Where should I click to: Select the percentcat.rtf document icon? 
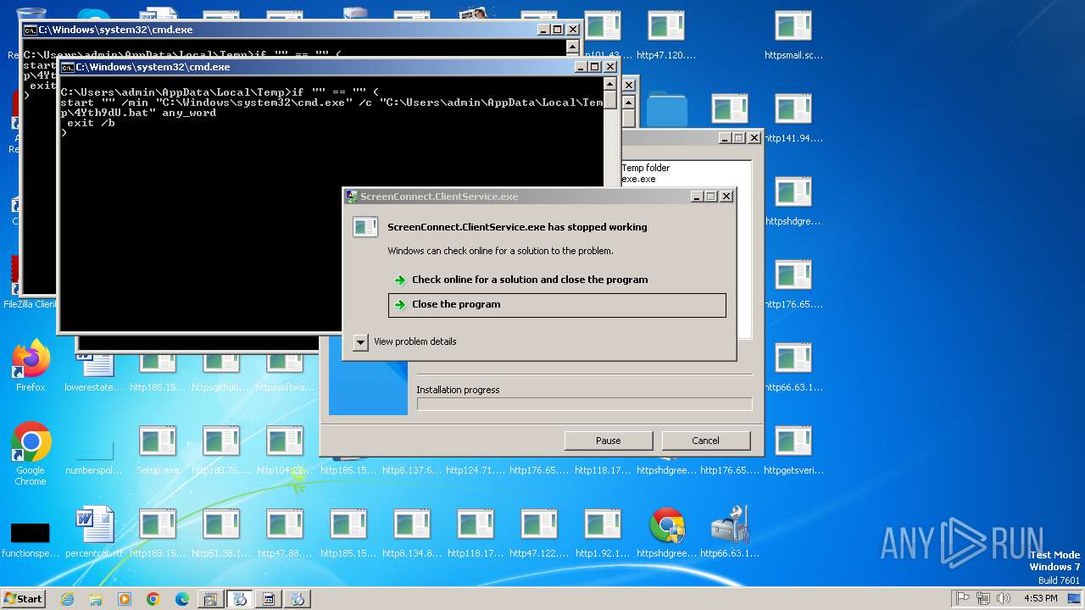[x=94, y=532]
